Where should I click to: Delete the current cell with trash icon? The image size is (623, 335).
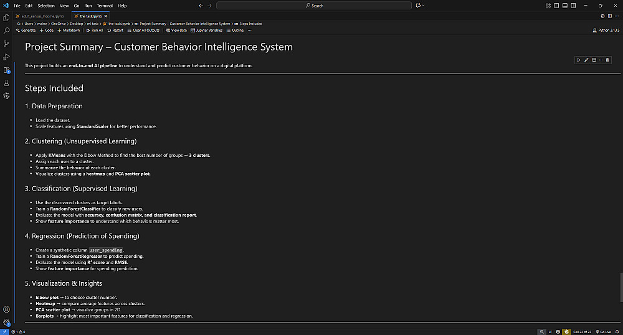[x=607, y=60]
